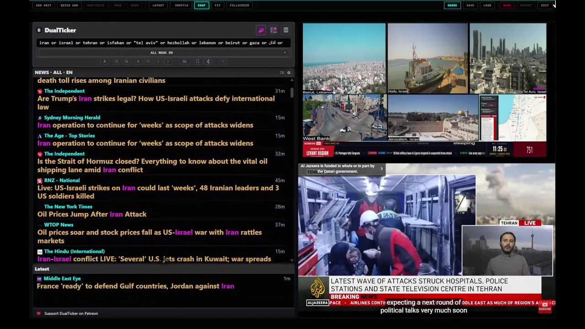Screen dimensions: 585x329
Task: Open Support DualTicker on Patreon link
Action: (x=71, y=313)
